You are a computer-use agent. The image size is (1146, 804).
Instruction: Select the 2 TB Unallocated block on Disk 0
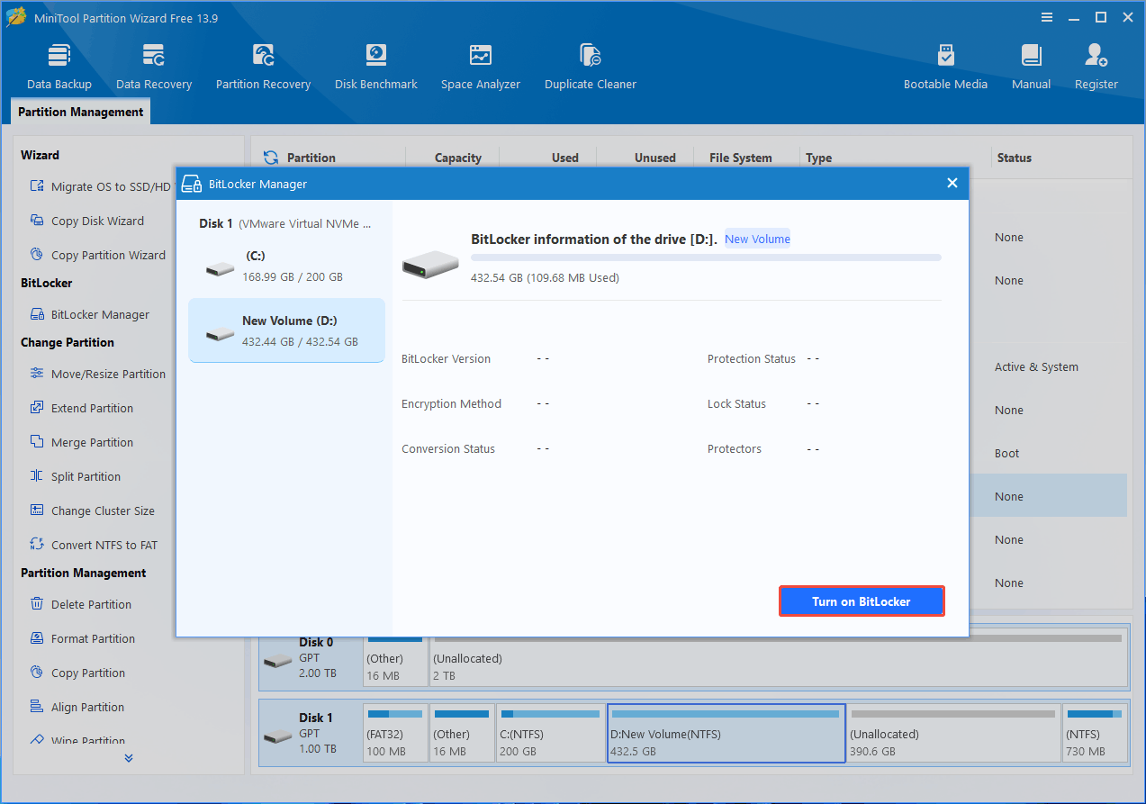pos(779,657)
